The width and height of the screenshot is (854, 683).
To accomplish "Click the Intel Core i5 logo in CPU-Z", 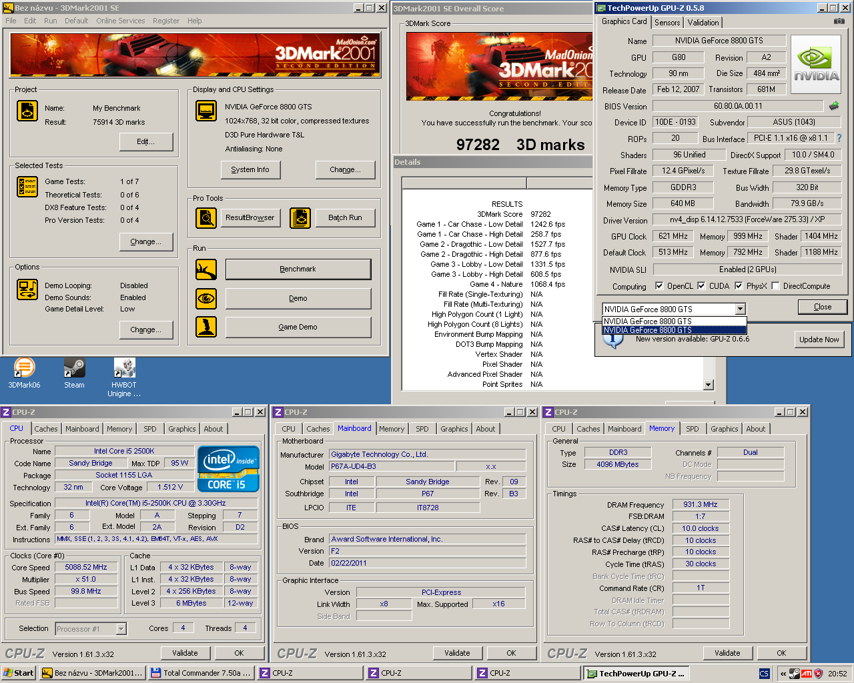I will pyautogui.click(x=228, y=470).
